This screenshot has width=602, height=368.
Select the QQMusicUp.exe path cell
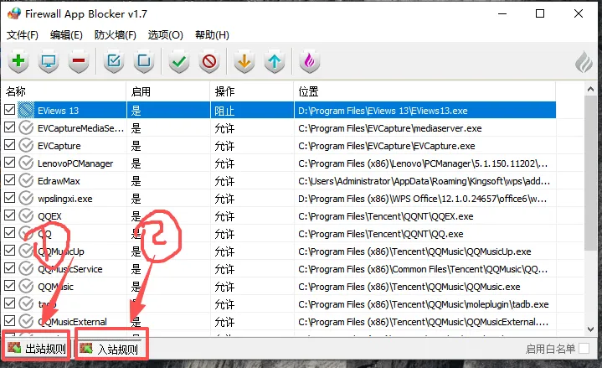[x=414, y=251]
